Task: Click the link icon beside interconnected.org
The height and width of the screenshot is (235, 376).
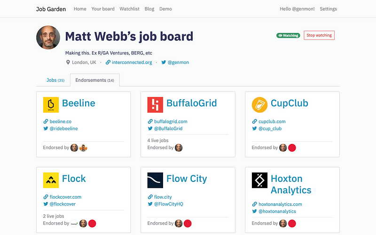Action: [x=108, y=63]
